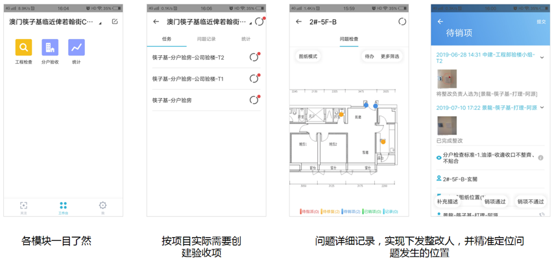554x265 pixels.
Task: Switch to the 问题记录 tab
Action: (x=206, y=39)
